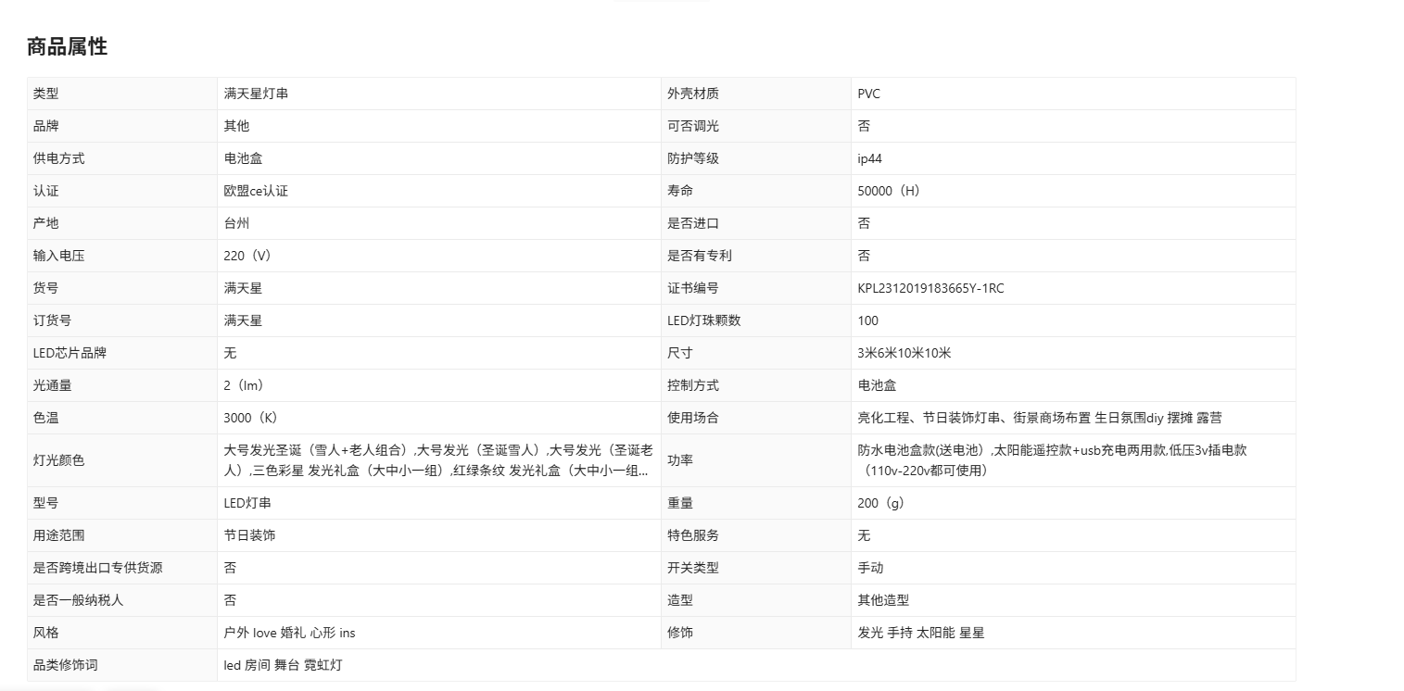This screenshot has height=691, width=1404.
Task: Select the 重量 value 200（g）
Action: tap(882, 503)
